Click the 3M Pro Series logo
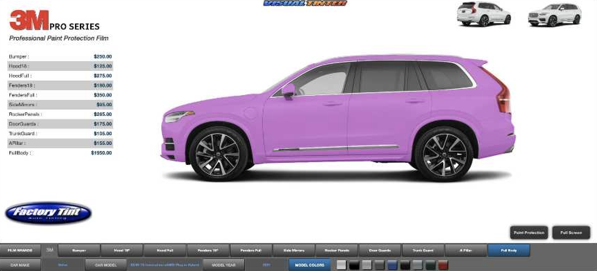Viewport: 597px width, 271px height. point(55,20)
